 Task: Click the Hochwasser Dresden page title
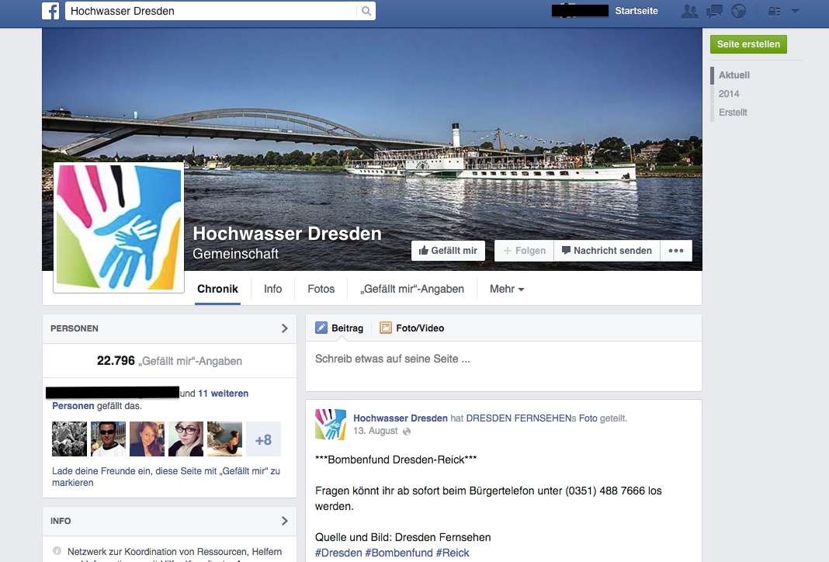coord(287,234)
